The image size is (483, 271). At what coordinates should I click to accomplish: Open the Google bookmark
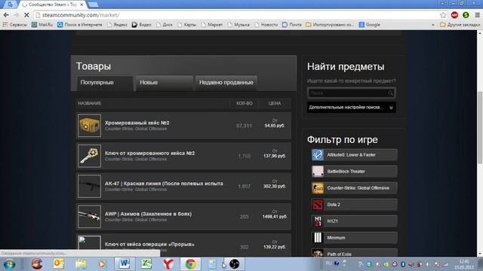(x=369, y=25)
